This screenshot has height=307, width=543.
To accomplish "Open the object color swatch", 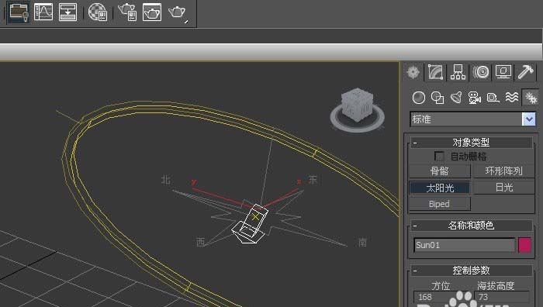I will 524,245.
